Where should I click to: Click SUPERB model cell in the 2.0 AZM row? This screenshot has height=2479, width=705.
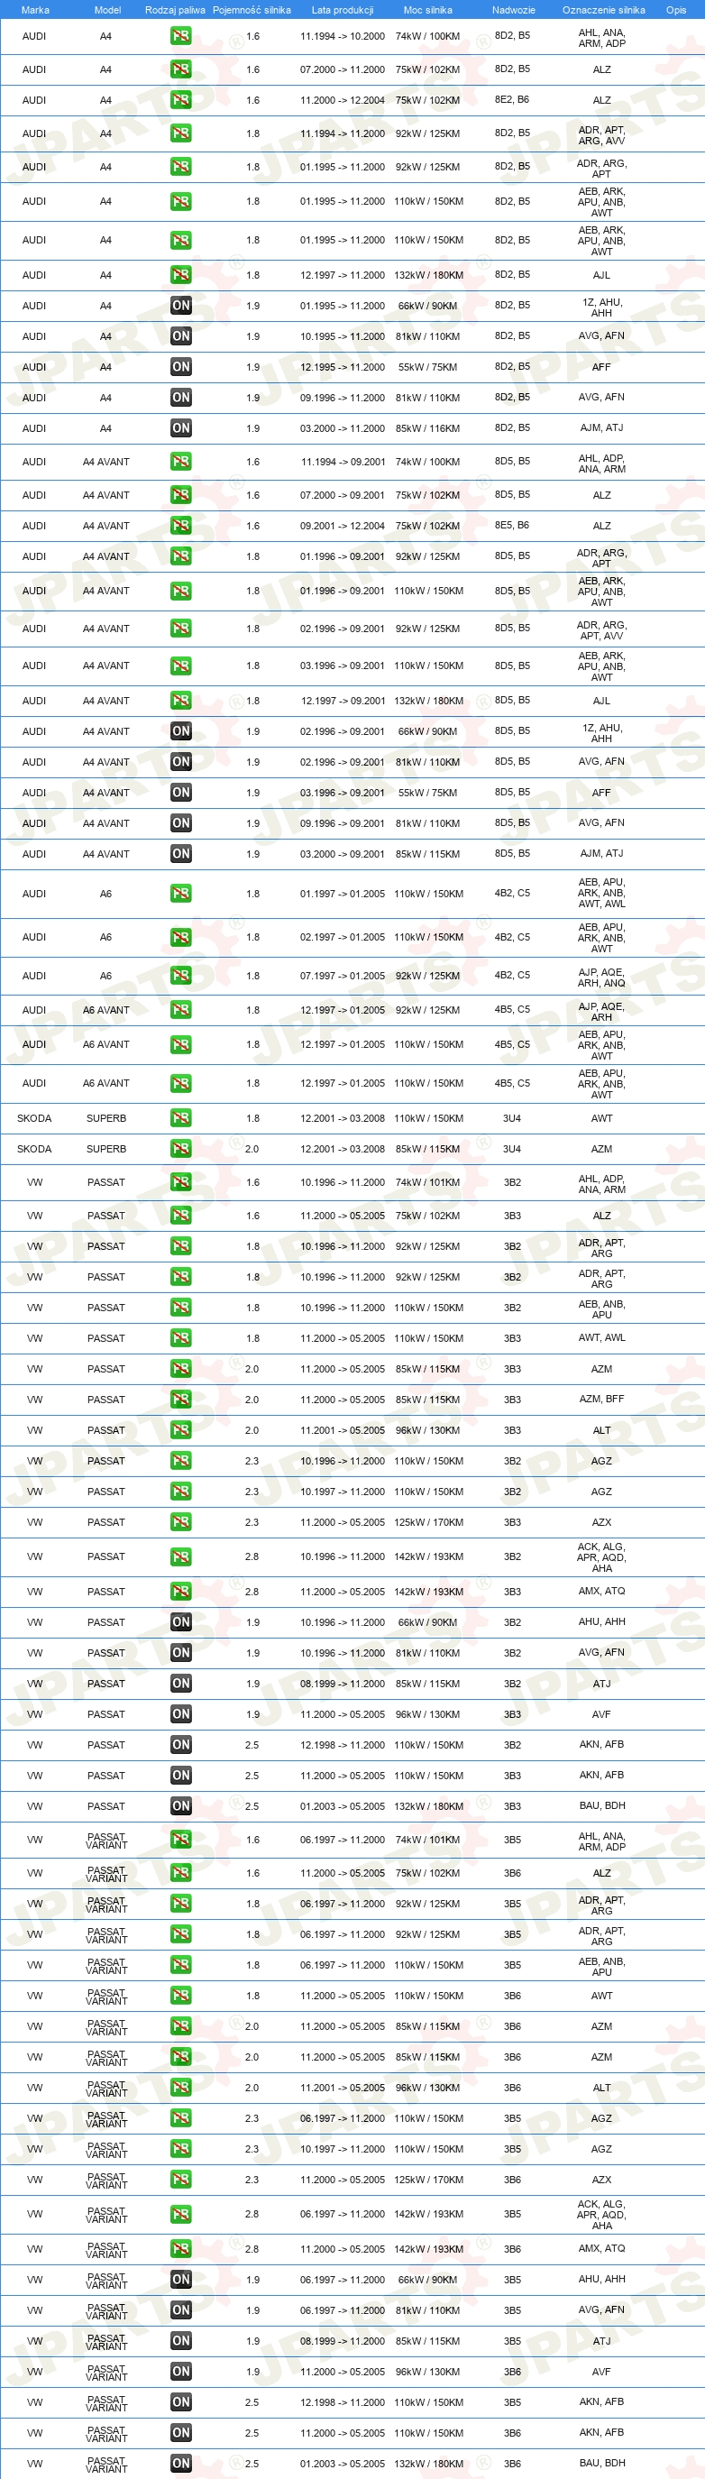[106, 1149]
